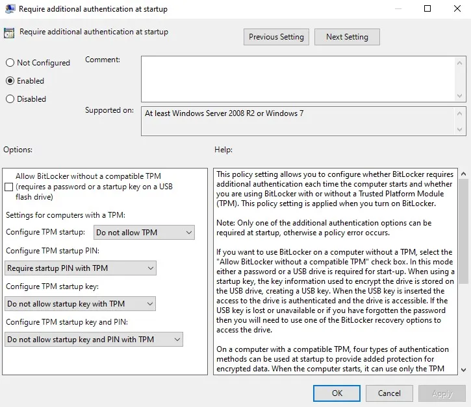This screenshot has width=471, height=407.
Task: Open the Configure TPM startup dropdown
Action: pyautogui.click(x=144, y=233)
